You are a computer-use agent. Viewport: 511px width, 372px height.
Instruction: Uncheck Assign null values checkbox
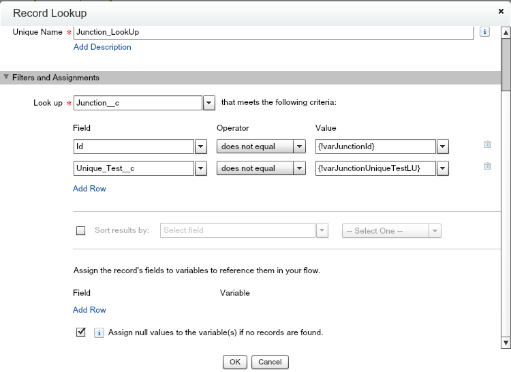tap(81, 332)
